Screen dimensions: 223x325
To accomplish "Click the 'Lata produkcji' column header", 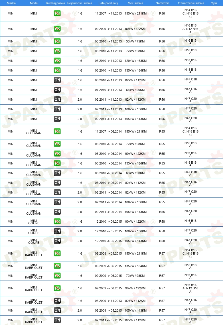I will 108,3.
